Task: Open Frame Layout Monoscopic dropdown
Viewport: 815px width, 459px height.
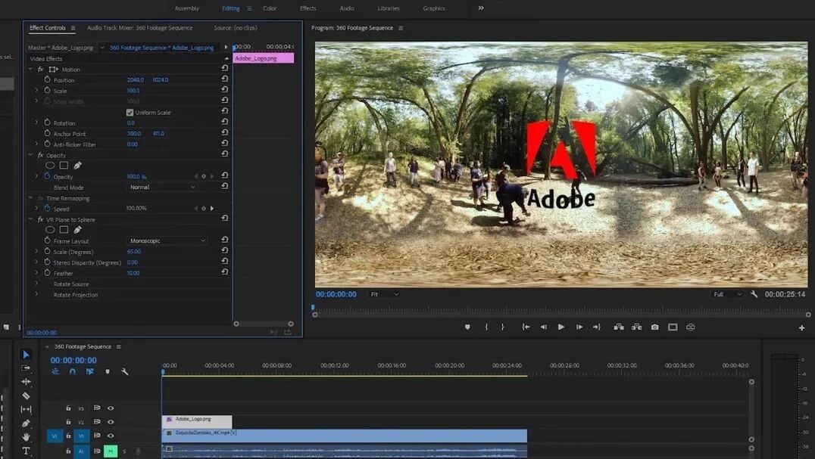Action: 167,240
